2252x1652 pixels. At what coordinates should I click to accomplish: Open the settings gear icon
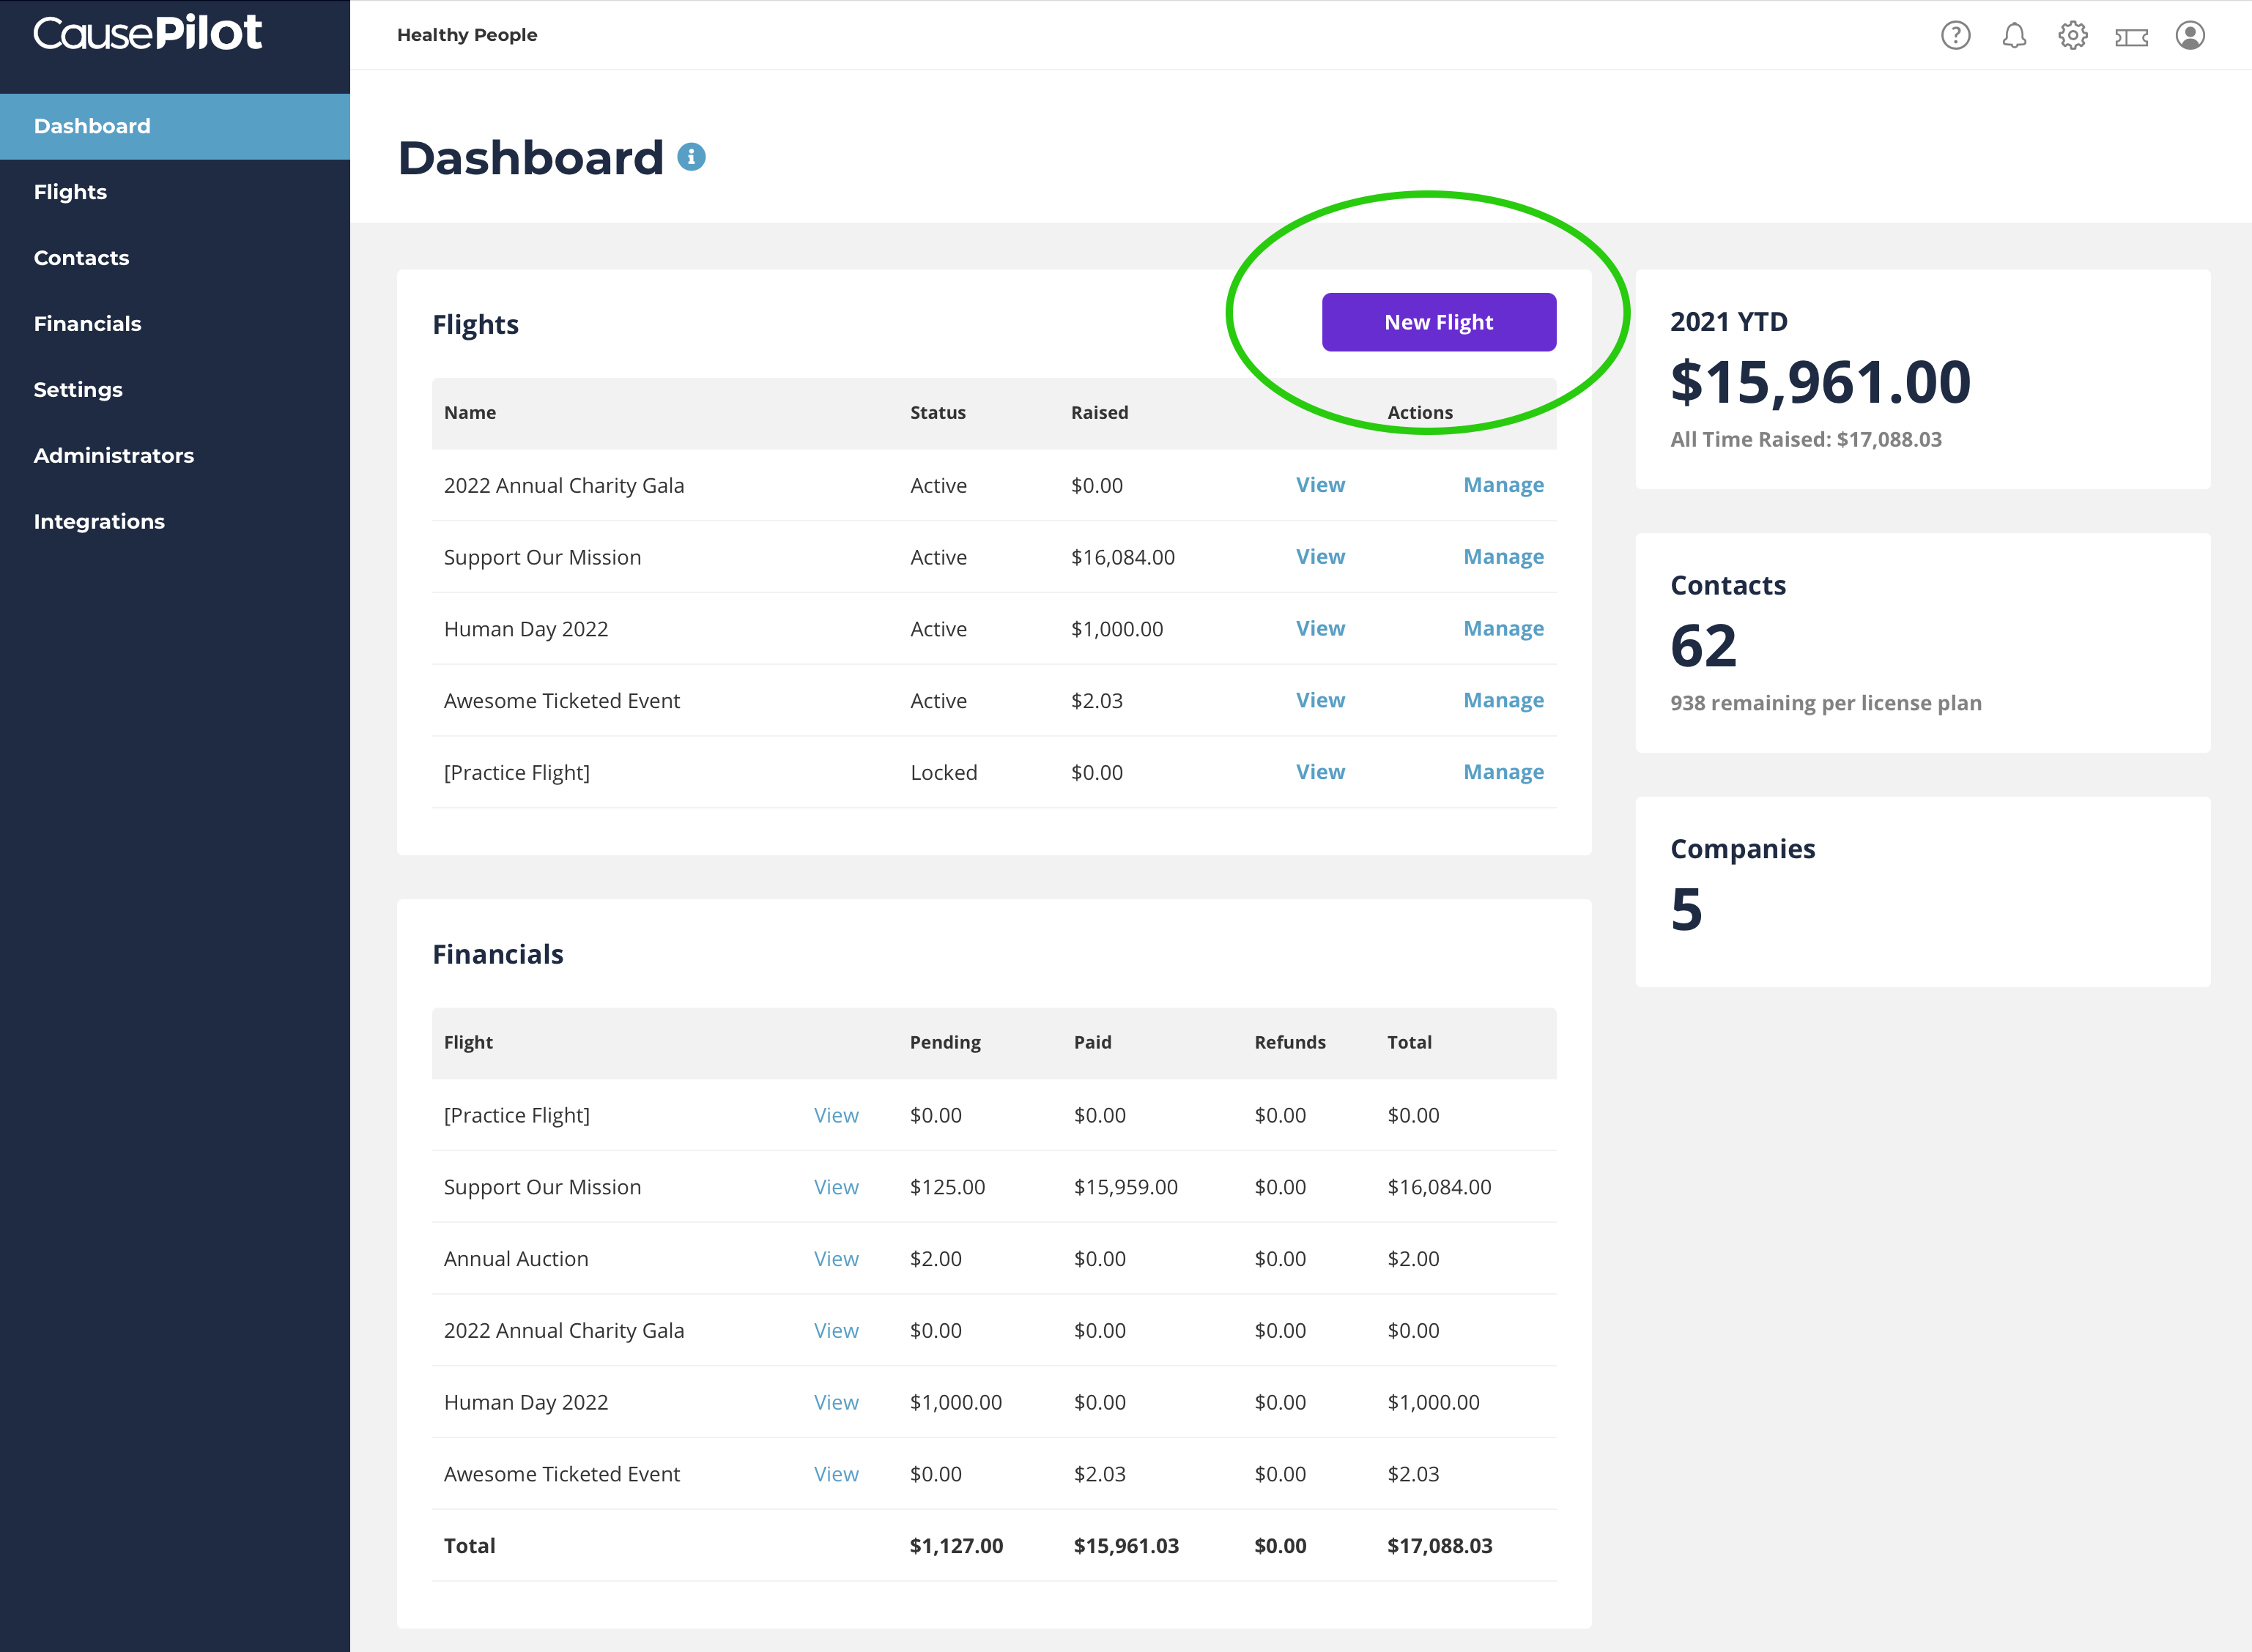pyautogui.click(x=2072, y=36)
